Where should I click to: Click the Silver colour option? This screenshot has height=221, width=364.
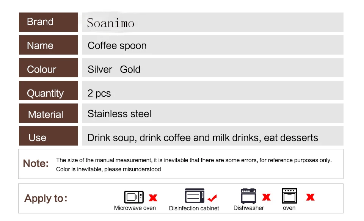(100, 69)
